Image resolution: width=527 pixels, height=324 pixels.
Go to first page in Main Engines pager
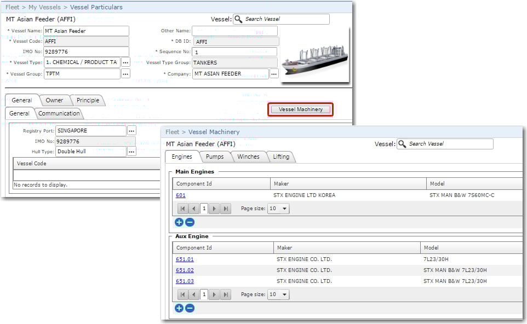tap(182, 209)
